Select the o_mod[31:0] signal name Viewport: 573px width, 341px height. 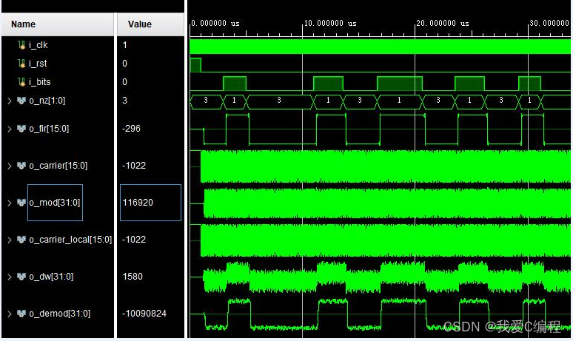[x=55, y=203]
